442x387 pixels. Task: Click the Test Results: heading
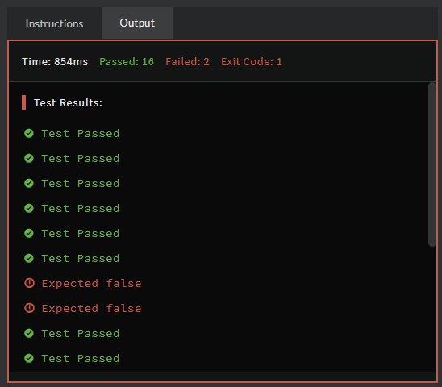click(68, 103)
